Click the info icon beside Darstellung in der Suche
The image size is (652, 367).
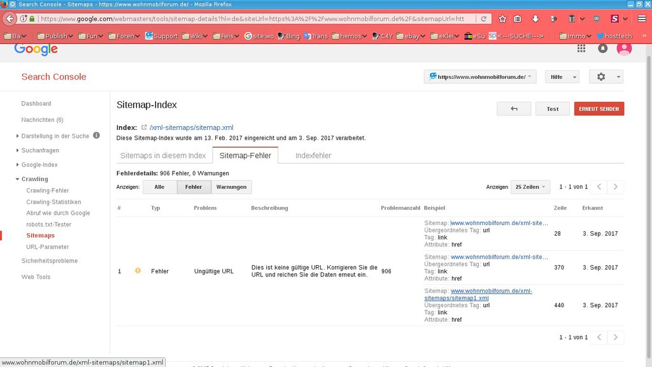[x=97, y=135]
